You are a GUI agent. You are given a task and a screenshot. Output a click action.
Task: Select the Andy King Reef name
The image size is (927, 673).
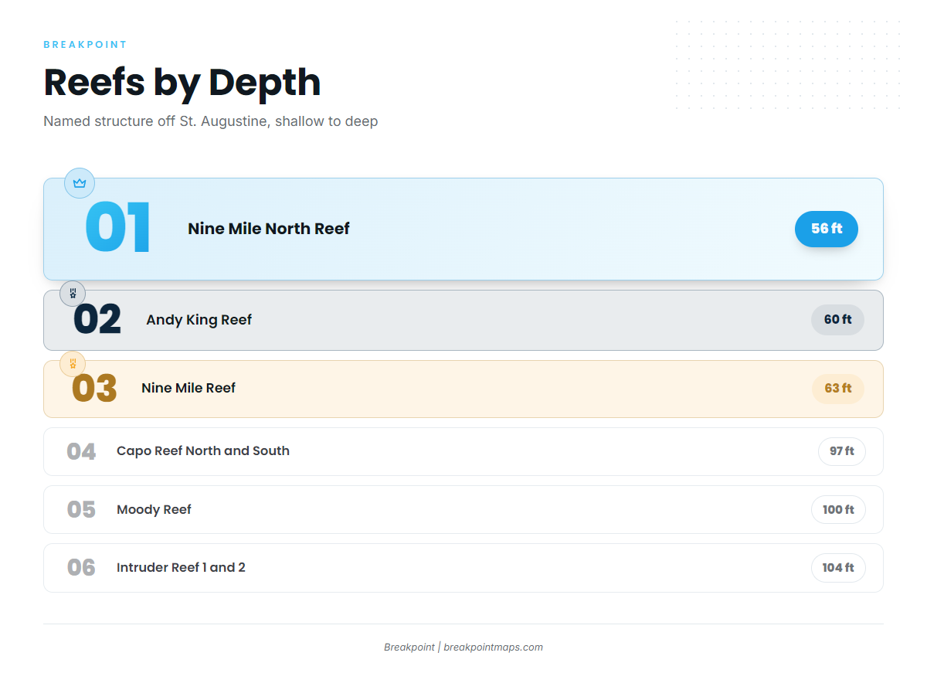pyautogui.click(x=199, y=320)
